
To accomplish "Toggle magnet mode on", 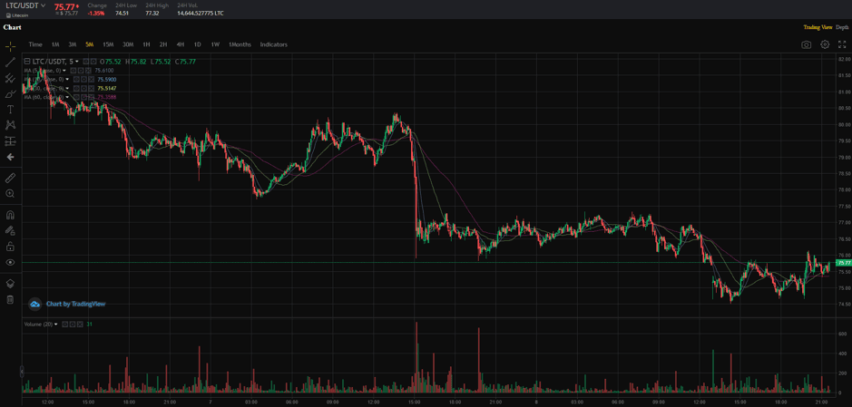I will 10,215.
